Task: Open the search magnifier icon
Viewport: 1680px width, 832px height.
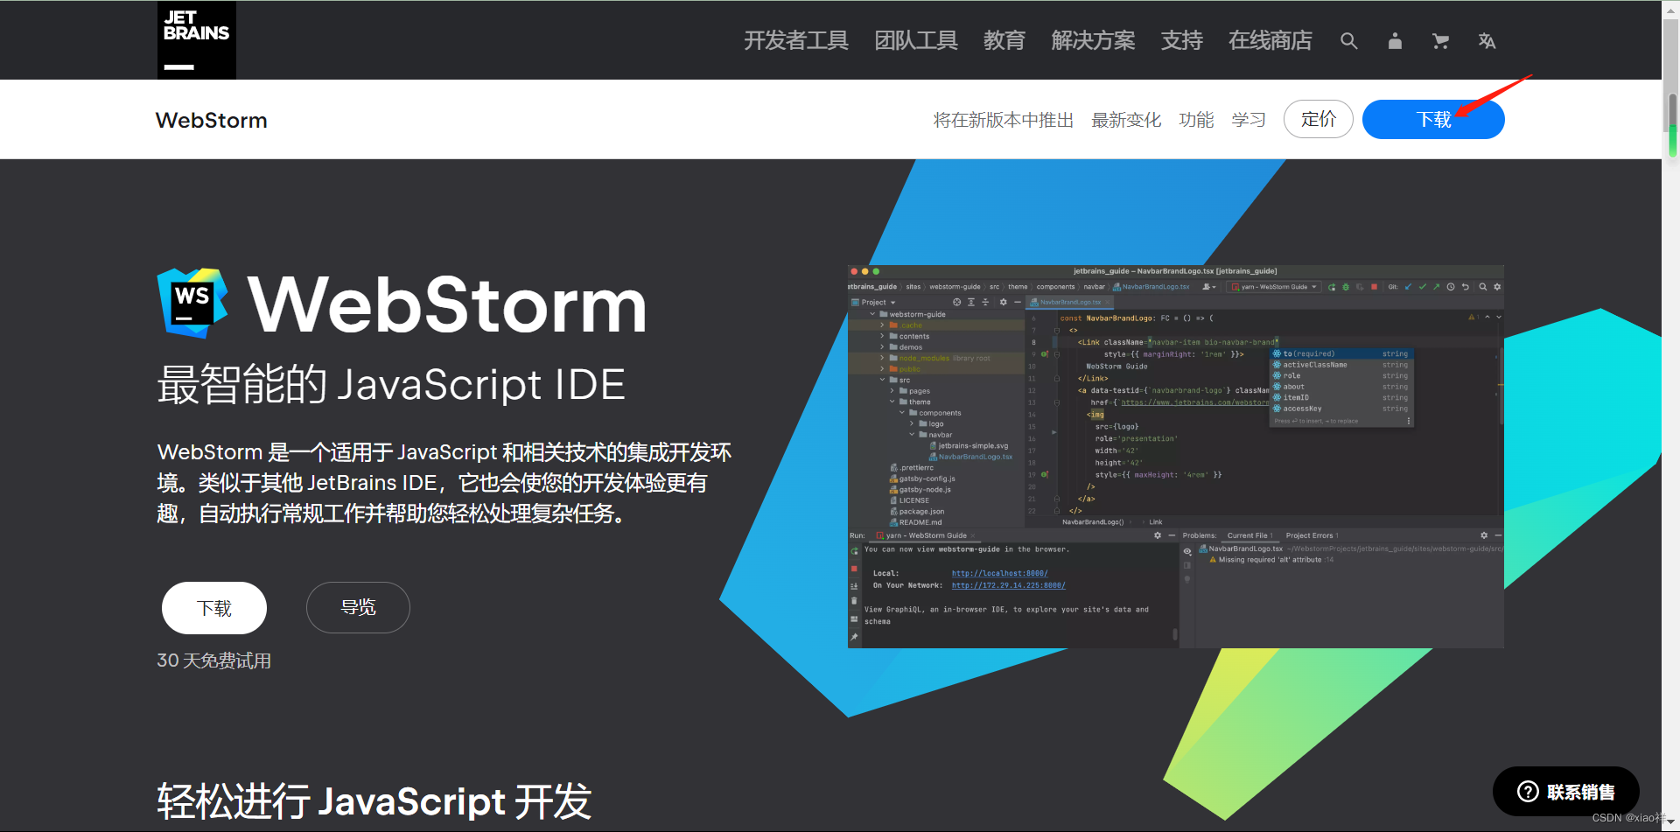Action: click(x=1348, y=41)
